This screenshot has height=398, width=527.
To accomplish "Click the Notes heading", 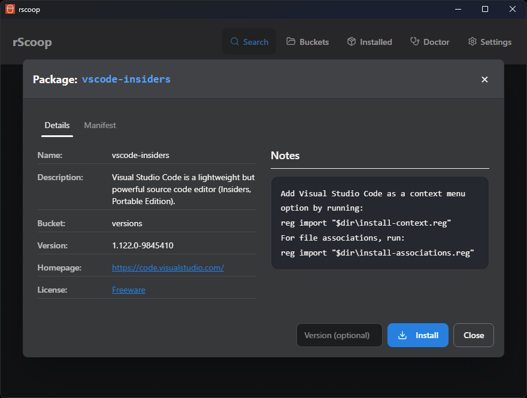I will 285,156.
